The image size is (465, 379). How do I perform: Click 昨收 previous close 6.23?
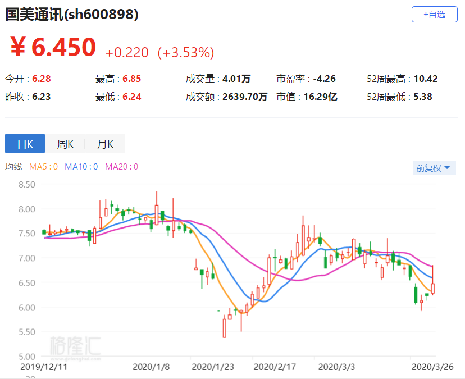pos(41,97)
